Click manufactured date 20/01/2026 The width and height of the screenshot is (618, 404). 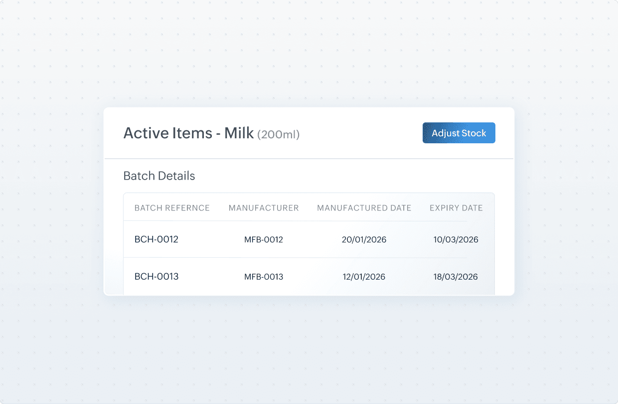click(364, 240)
